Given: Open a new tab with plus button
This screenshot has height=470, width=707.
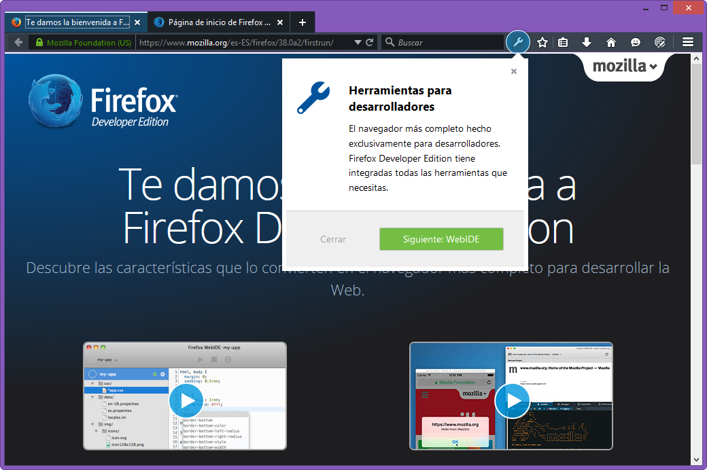Looking at the screenshot, I should tap(302, 22).
